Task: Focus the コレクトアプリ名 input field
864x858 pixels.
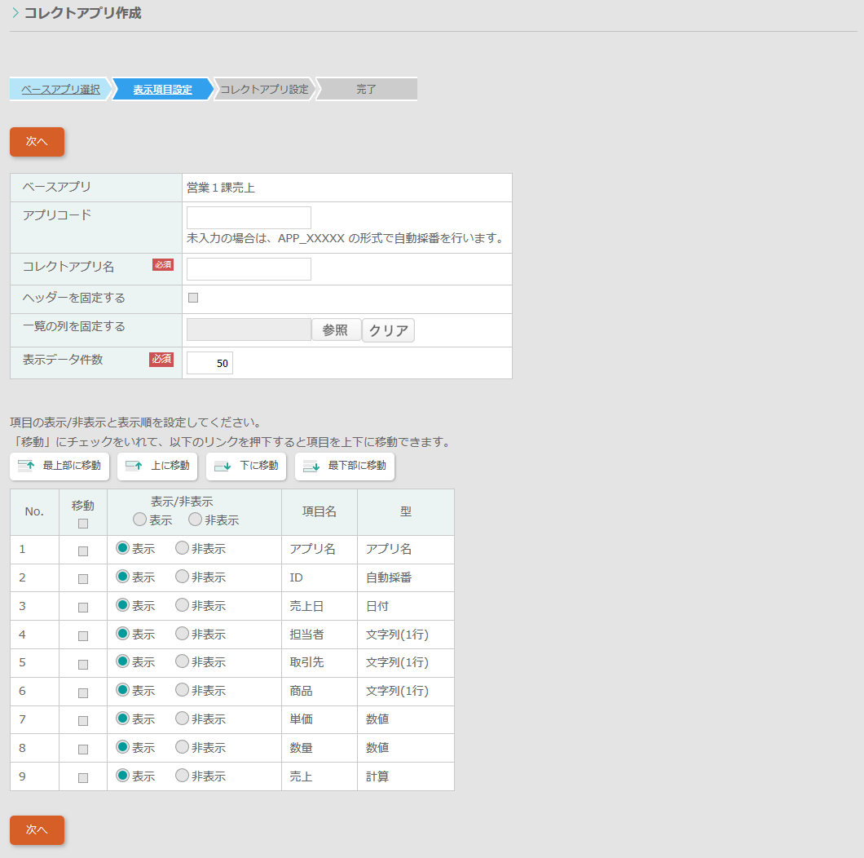Action: click(249, 269)
